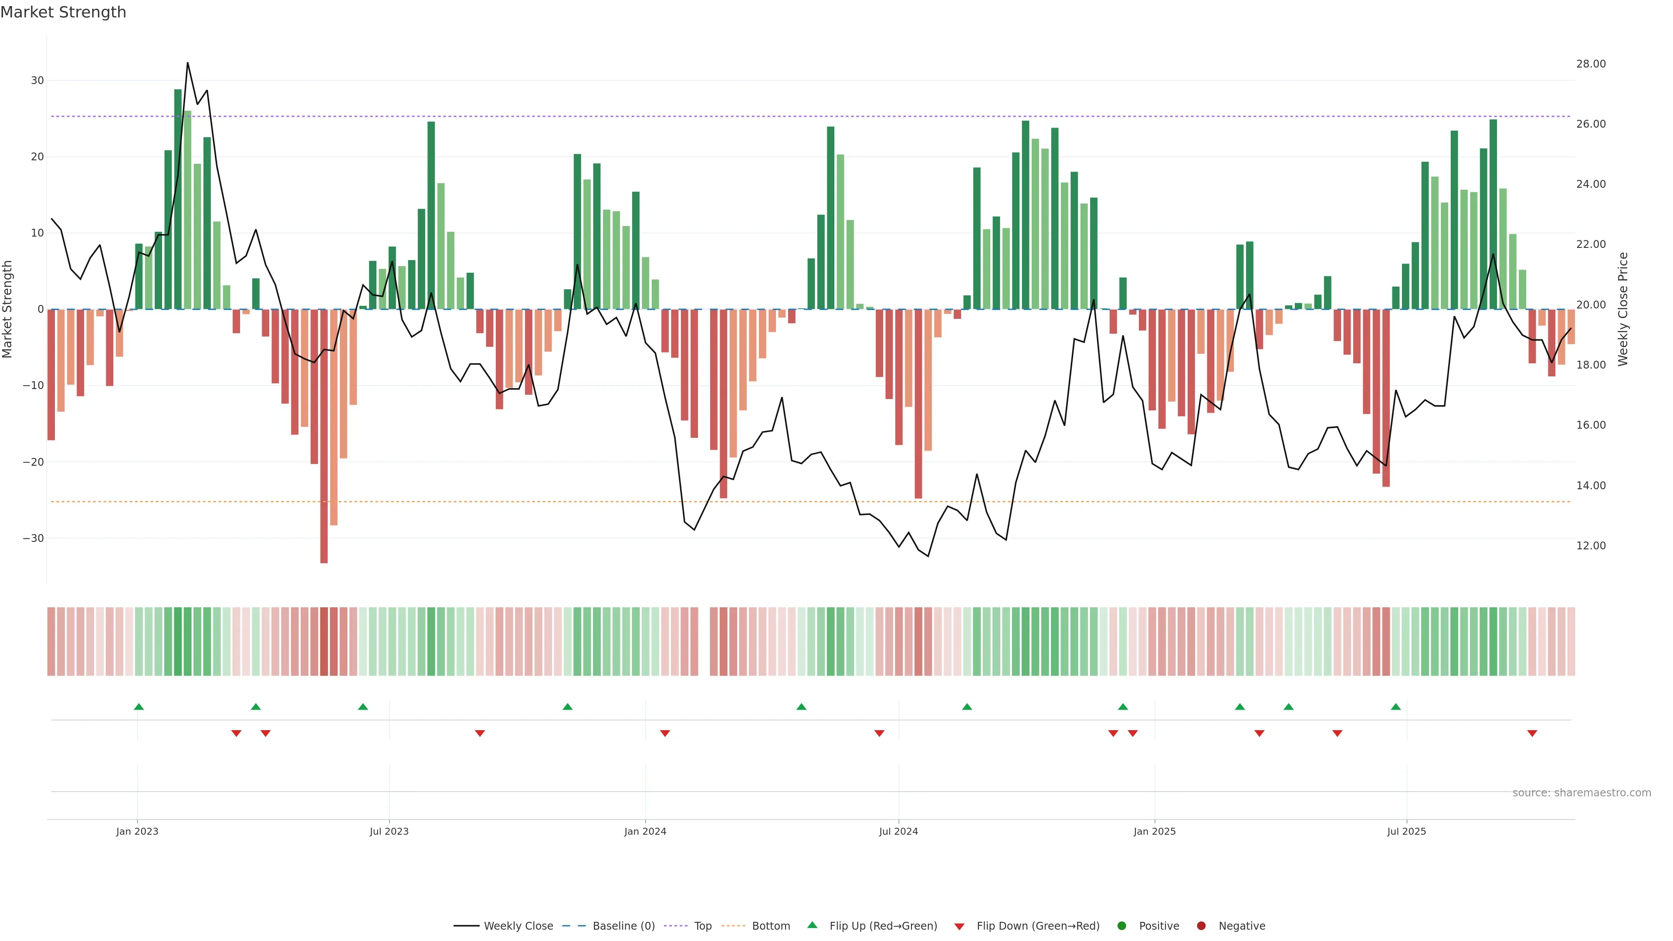Click the Market Strength chart title
This screenshot has width=1673, height=941.
[63, 12]
